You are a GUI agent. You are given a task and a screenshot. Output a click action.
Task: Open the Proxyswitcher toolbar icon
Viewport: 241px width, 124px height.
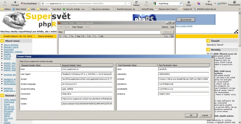pos(234,3)
